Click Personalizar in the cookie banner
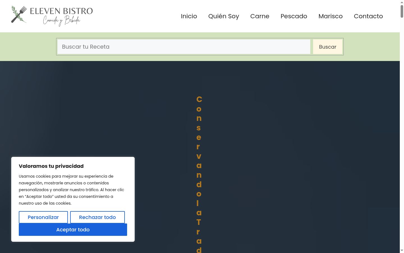The image size is (404, 253). (x=43, y=217)
